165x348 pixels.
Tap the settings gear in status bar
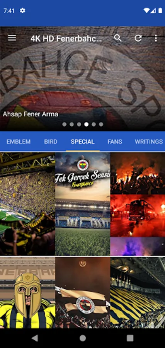[x=22, y=10]
